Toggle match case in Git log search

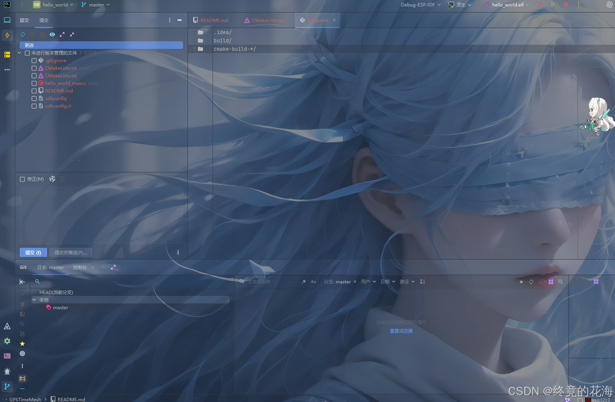tap(313, 282)
